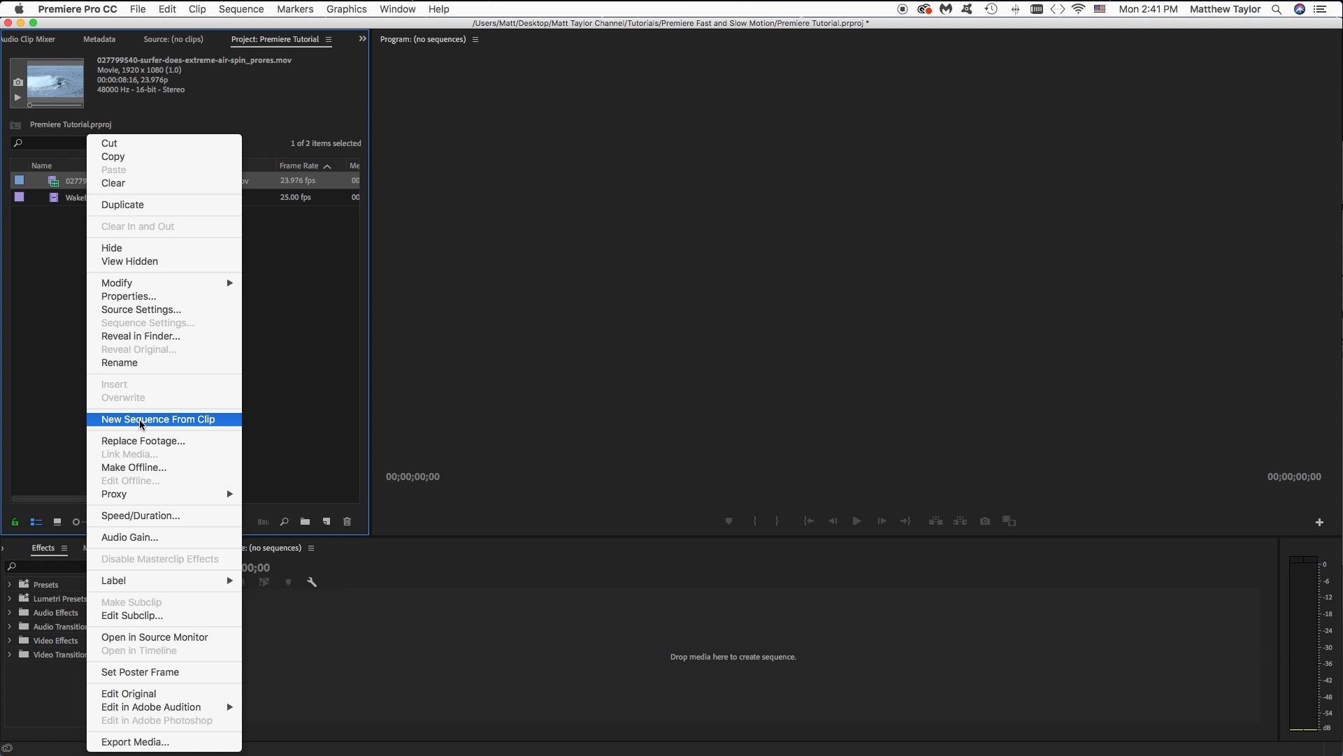Click the Icon View toggle in Project panel
Viewport: 1343px width, 756px height.
(x=57, y=521)
